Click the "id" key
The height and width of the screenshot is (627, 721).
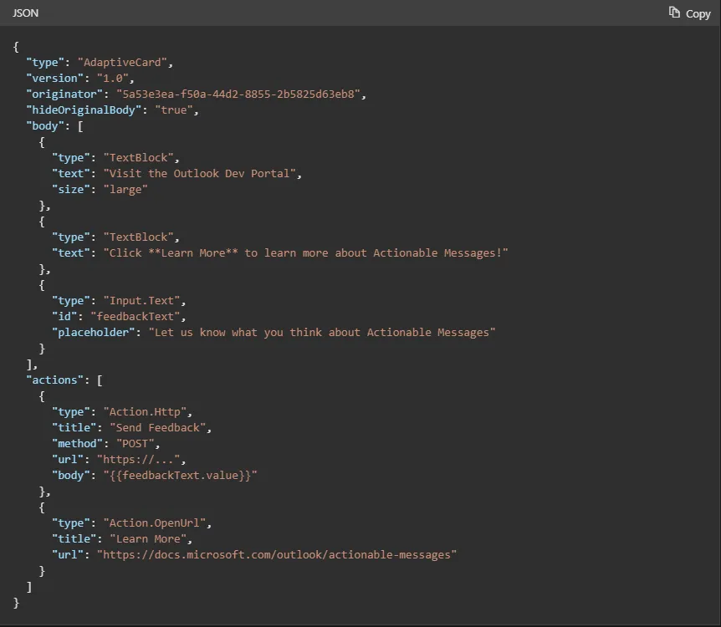(64, 317)
